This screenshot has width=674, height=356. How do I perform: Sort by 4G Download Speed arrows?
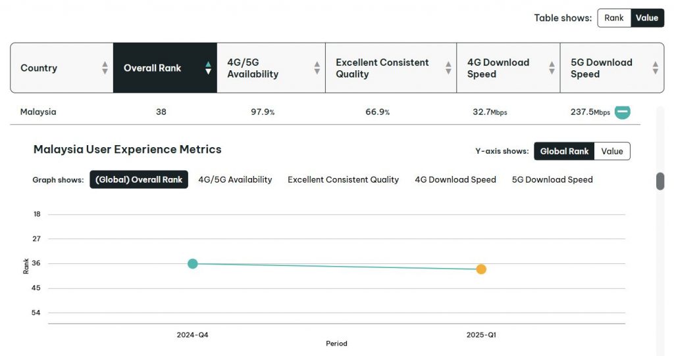552,68
